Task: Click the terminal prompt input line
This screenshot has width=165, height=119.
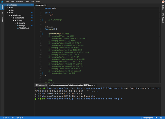Action: tap(79, 99)
